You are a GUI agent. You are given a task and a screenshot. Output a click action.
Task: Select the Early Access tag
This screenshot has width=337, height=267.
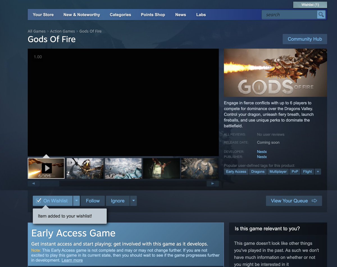236,172
